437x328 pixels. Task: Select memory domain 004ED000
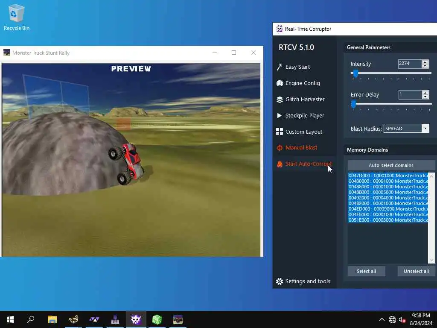388,209
